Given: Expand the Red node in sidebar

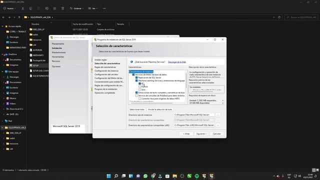Looking at the screenshot, I should [x=2, y=121].
